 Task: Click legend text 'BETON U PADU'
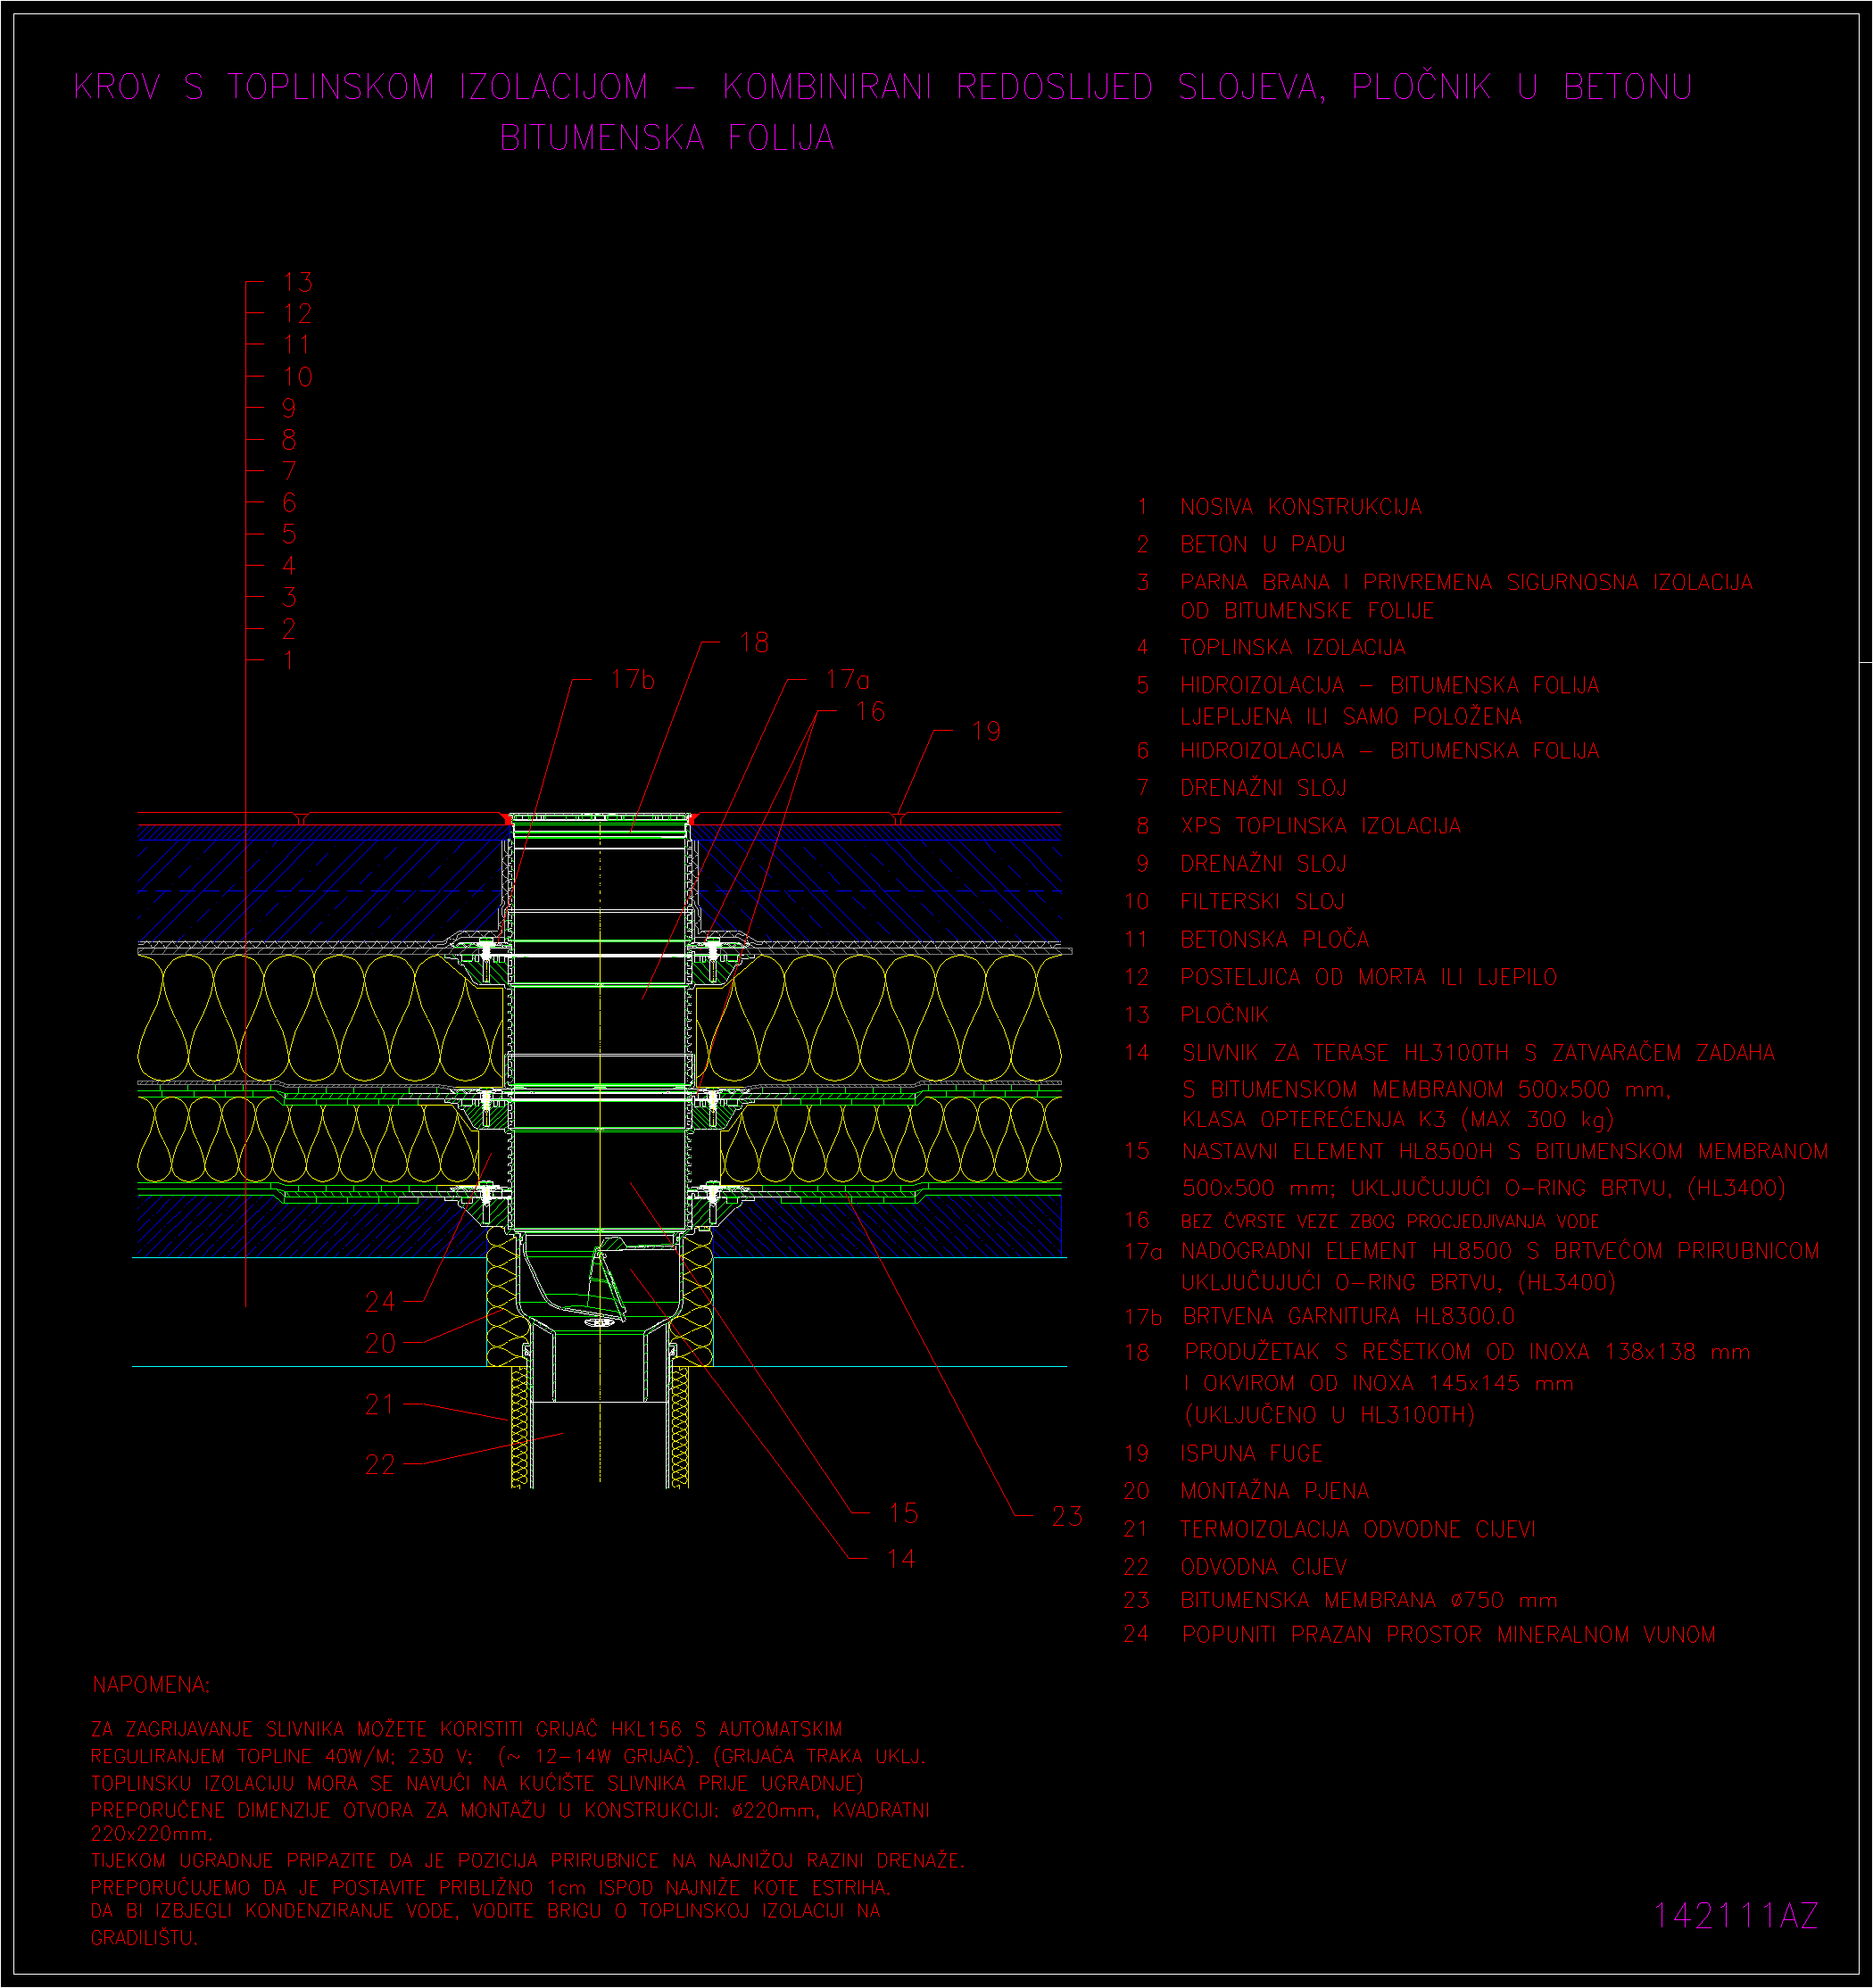coord(1262,544)
